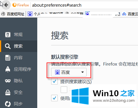Image resolution: width=138 pixels, height=108 pixels.
Task: Click the rocket icon beside 应用程序
Action: (x=8, y=69)
